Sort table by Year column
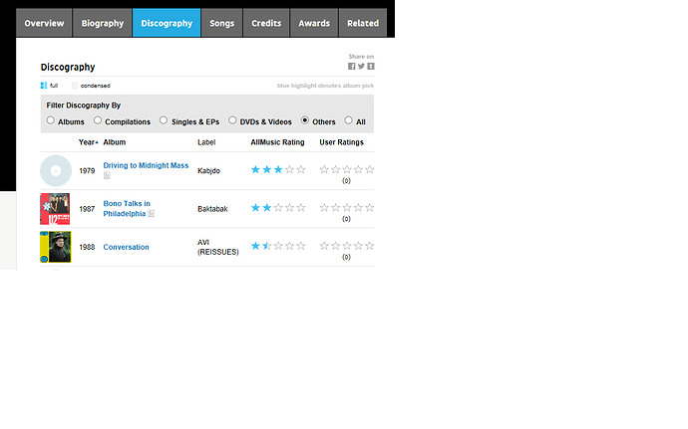 pyautogui.click(x=88, y=142)
